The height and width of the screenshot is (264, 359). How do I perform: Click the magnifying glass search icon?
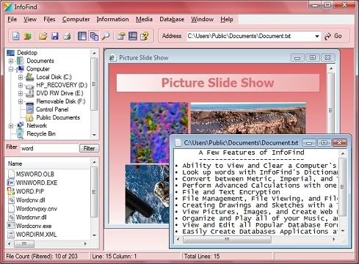coord(106,36)
